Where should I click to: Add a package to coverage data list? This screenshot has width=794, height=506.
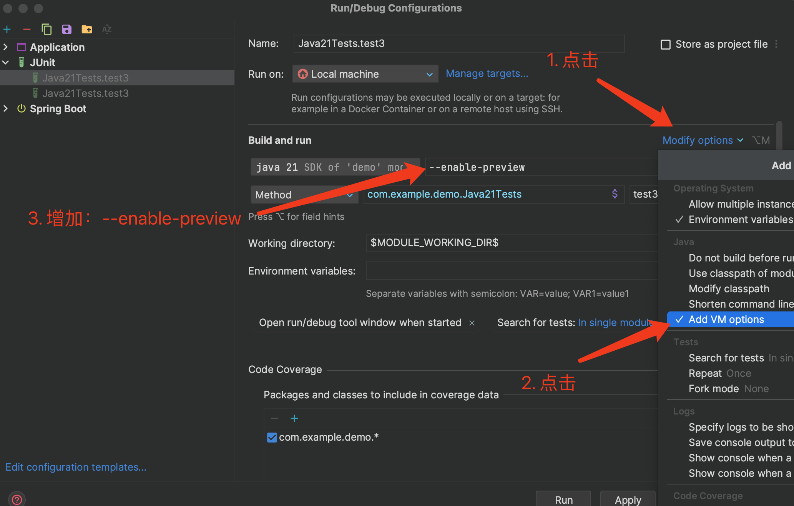(294, 418)
